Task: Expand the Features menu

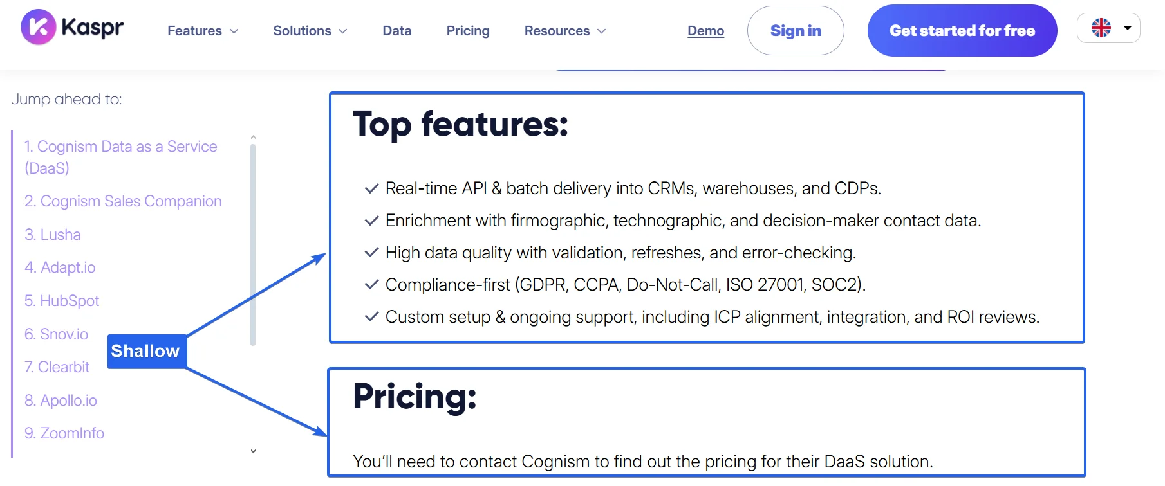Action: tap(203, 31)
